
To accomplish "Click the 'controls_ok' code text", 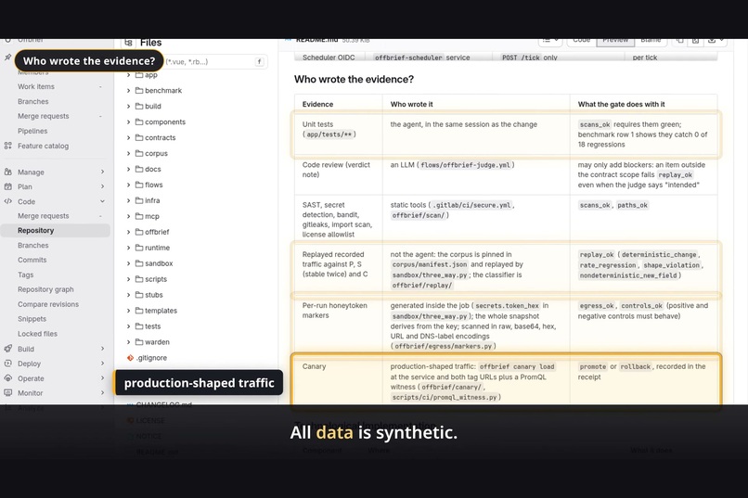I will tap(641, 306).
